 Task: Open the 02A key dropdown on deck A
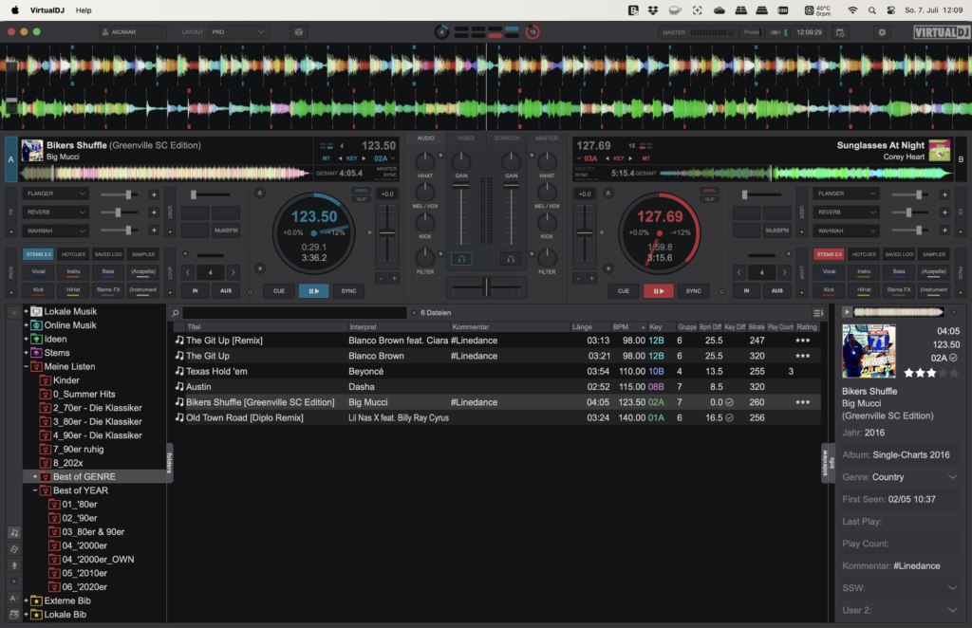pyautogui.click(x=384, y=158)
